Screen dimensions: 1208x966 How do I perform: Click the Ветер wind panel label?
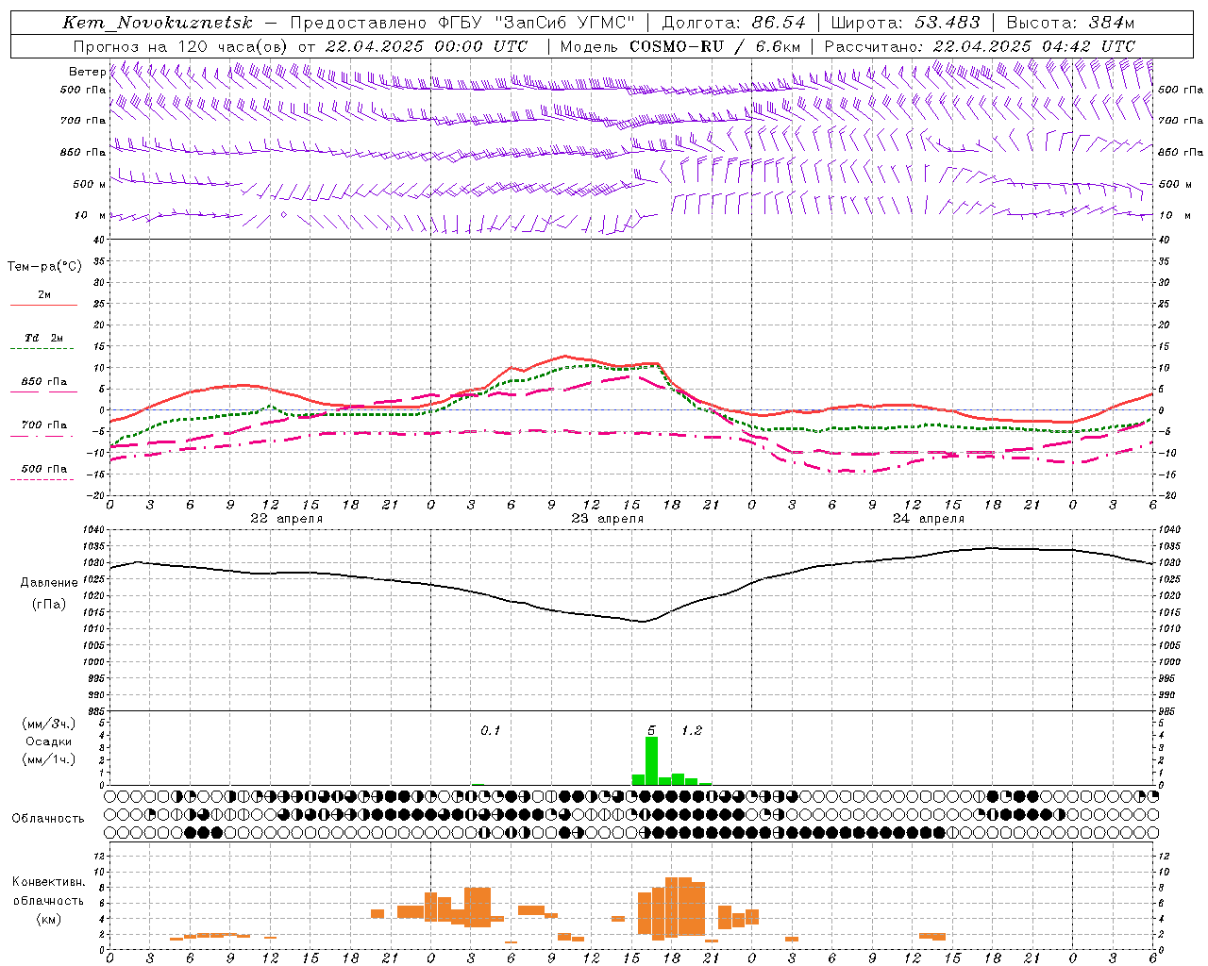click(87, 72)
